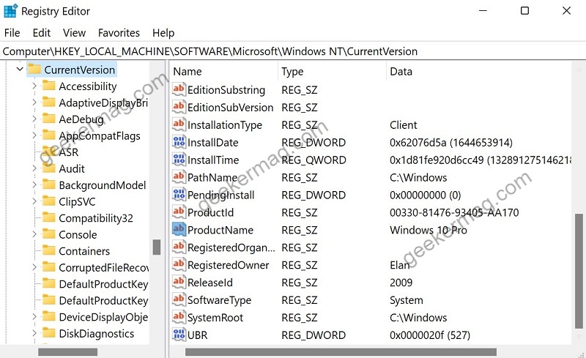Select the Compatibility32 key

pyautogui.click(x=96, y=218)
